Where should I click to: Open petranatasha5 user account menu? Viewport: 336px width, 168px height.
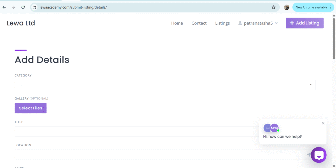click(258, 23)
